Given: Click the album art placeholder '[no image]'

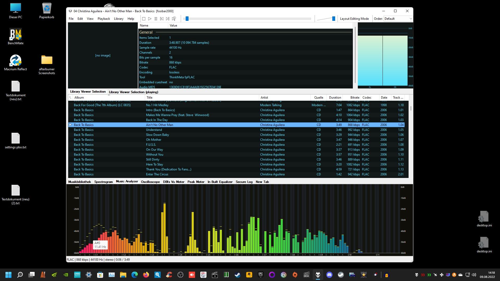Looking at the screenshot, I should point(103,55).
